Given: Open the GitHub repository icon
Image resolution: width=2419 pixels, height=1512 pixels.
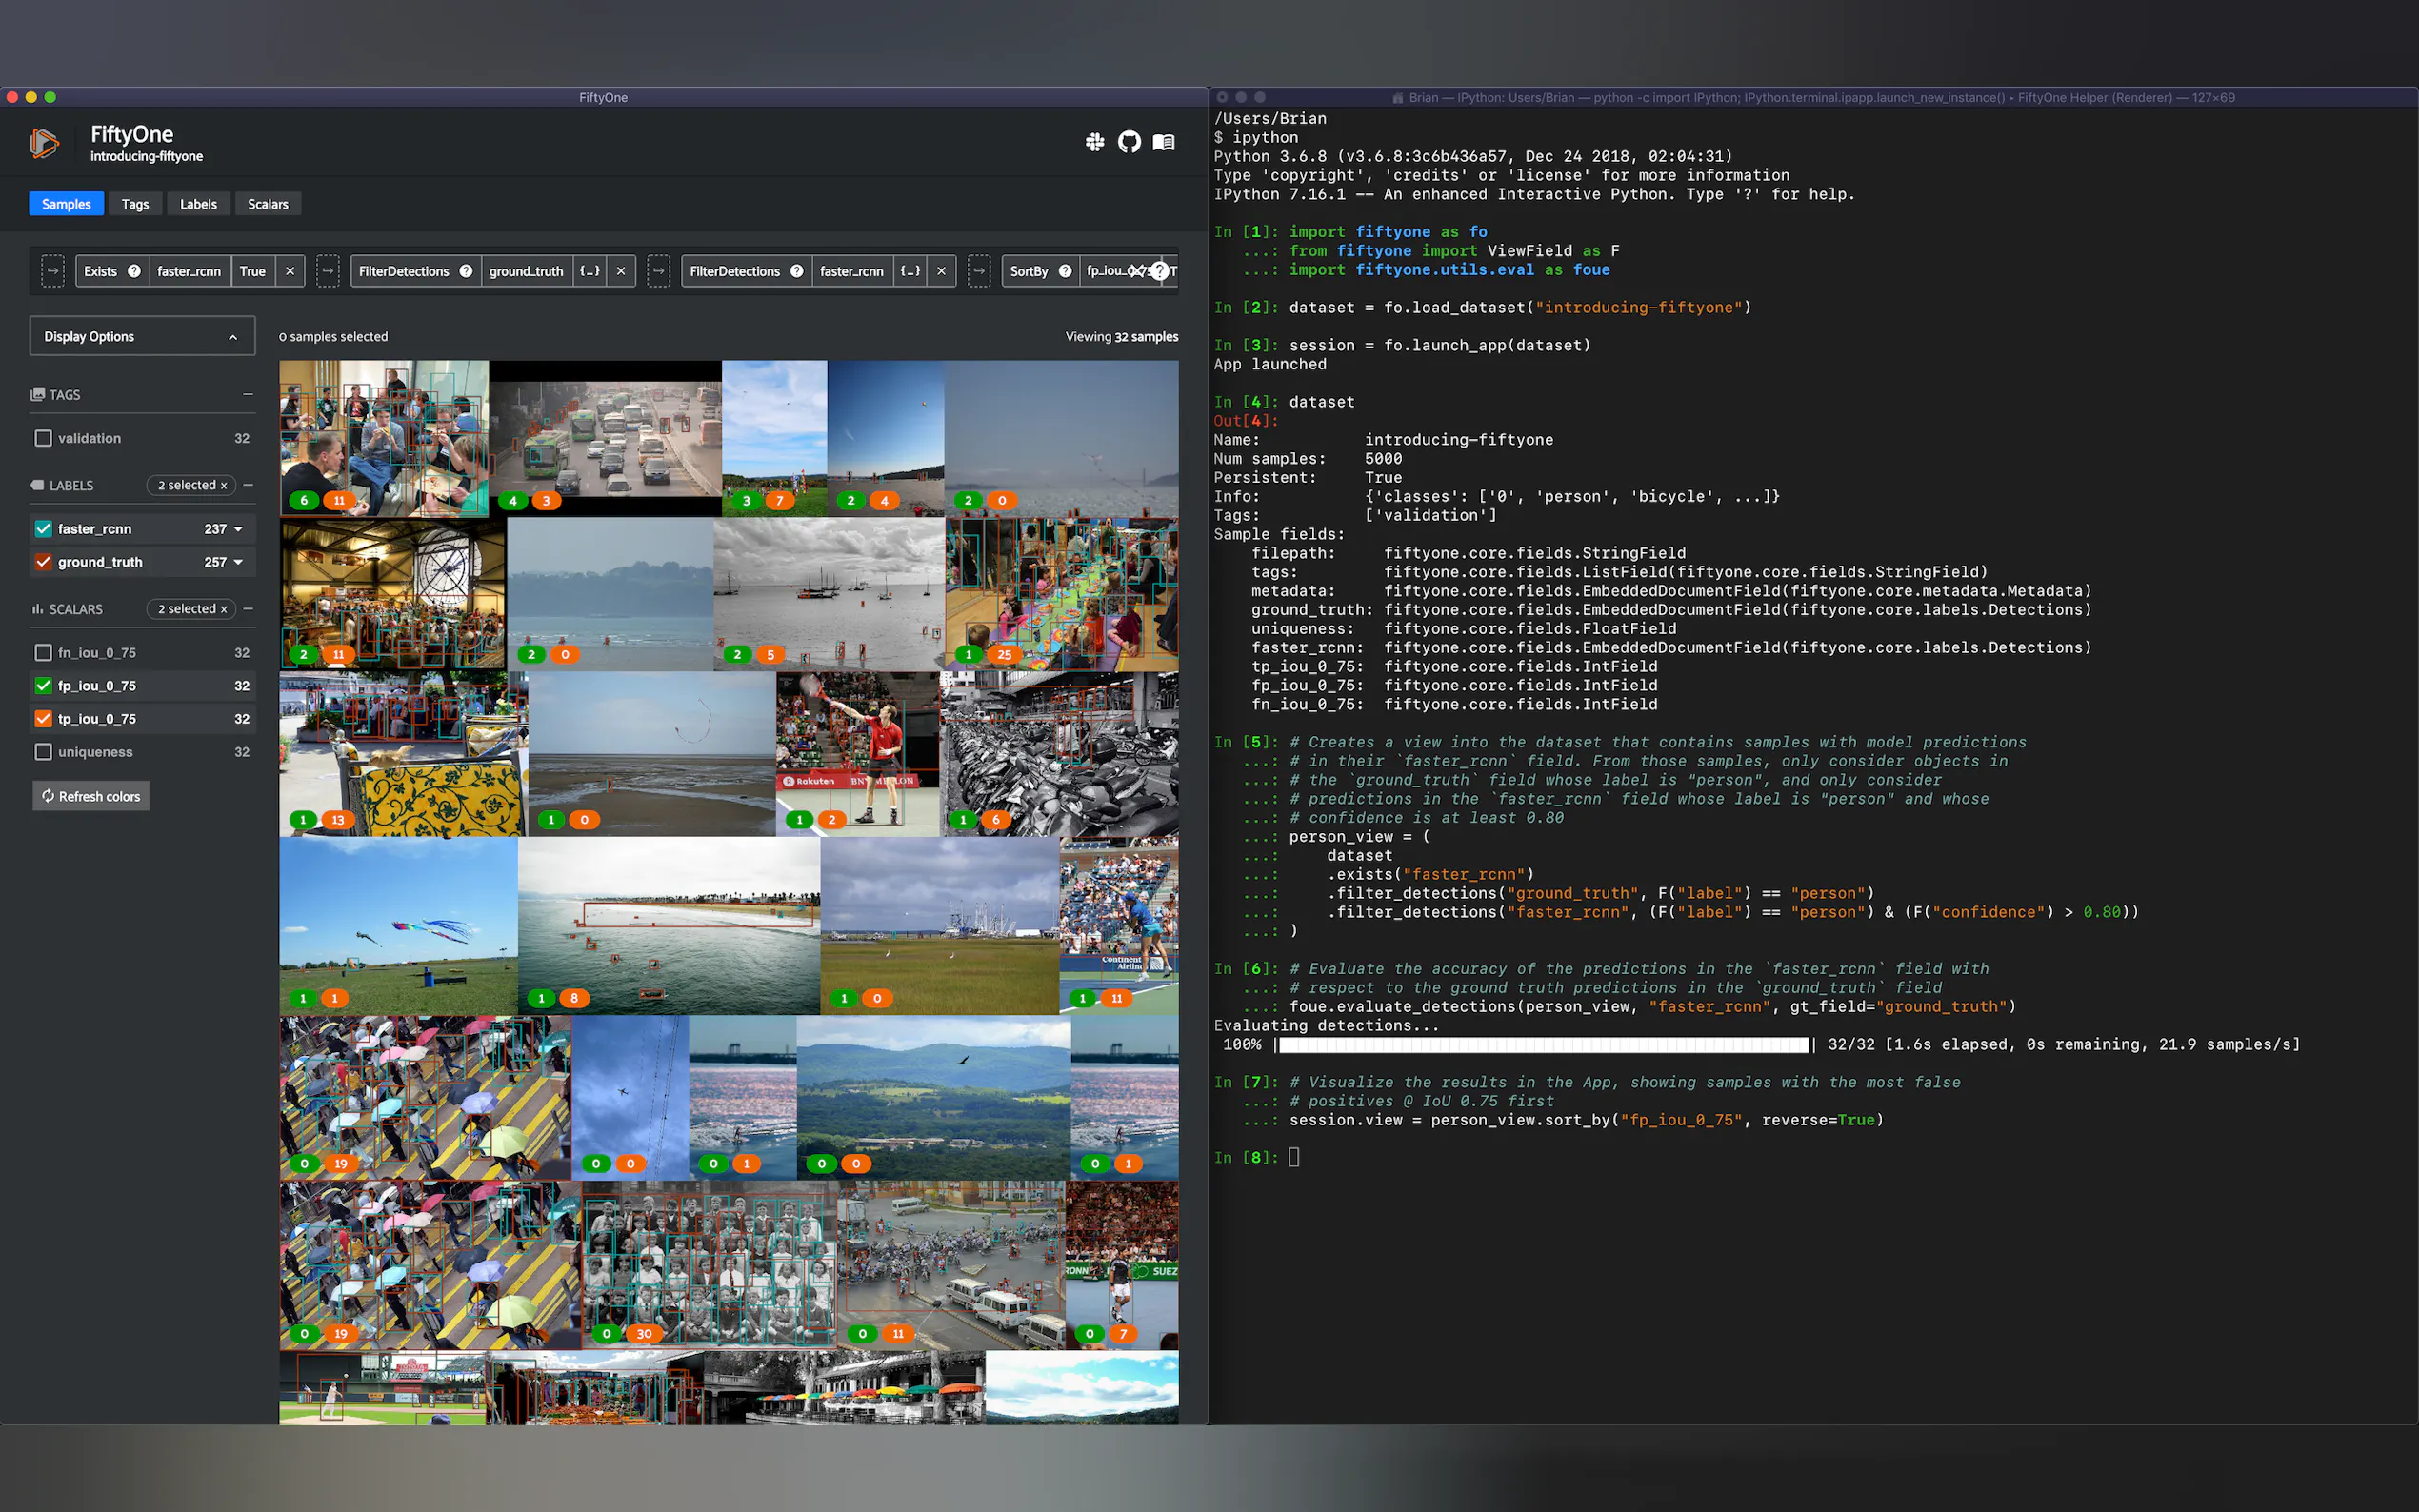Looking at the screenshot, I should 1129,142.
